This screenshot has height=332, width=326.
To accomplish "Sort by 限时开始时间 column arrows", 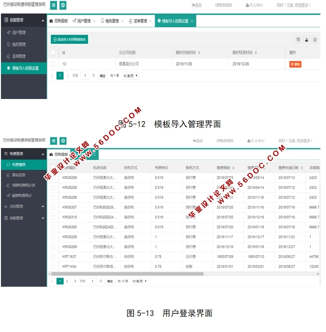I will (x=199, y=52).
